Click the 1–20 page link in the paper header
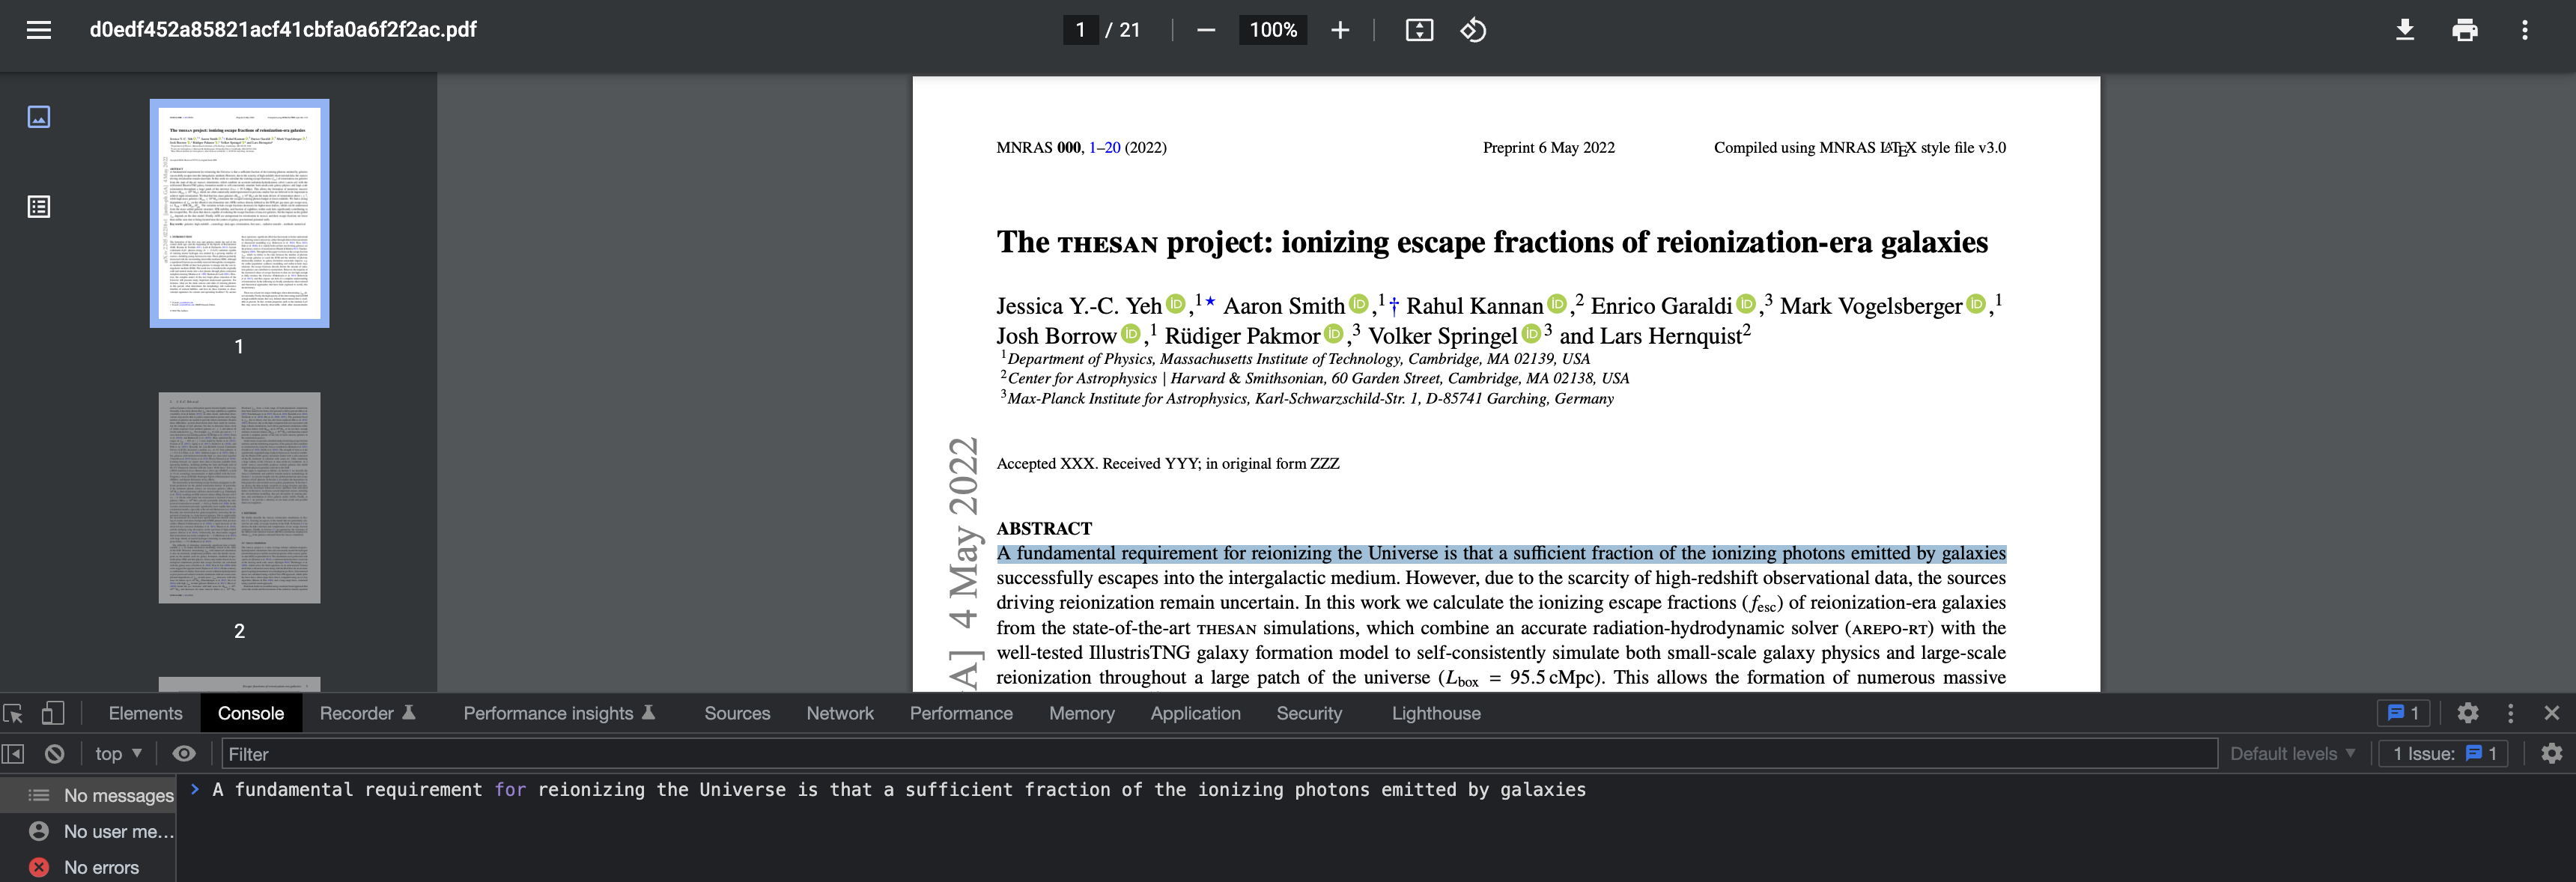 tap(1104, 147)
